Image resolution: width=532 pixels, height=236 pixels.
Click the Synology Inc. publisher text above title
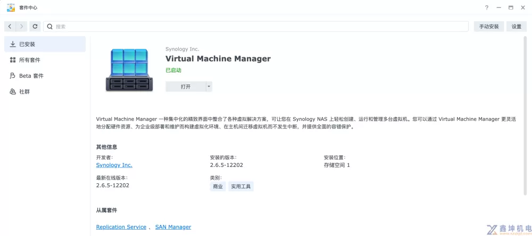click(x=182, y=49)
